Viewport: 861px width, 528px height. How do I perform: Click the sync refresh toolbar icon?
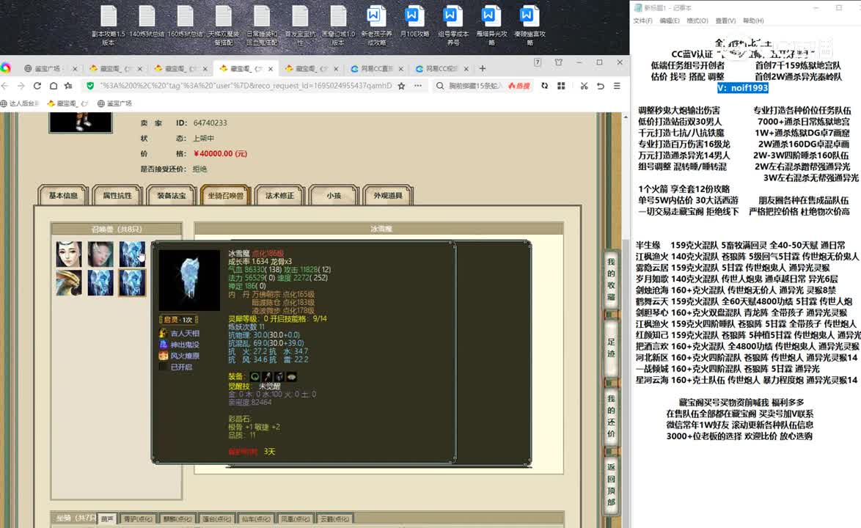[544, 86]
